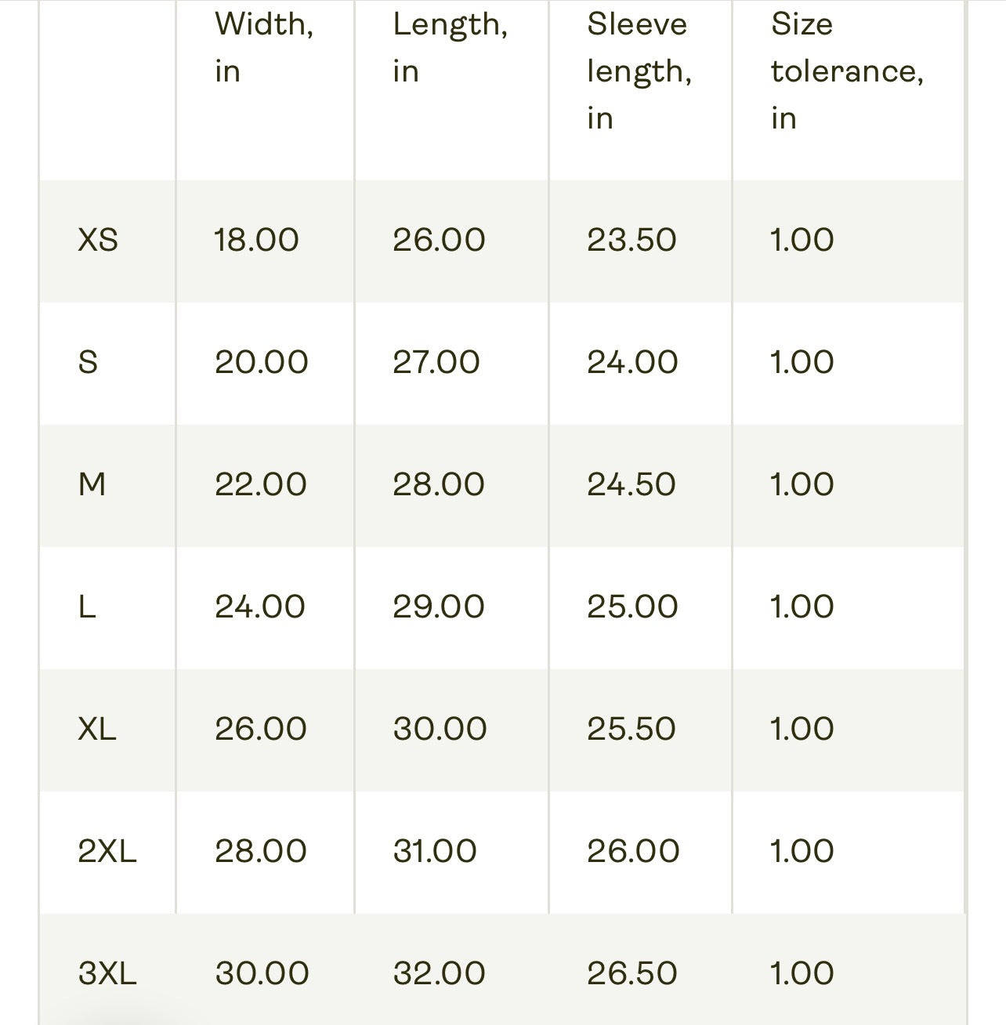Image resolution: width=1006 pixels, height=1025 pixels.
Task: Click the Width column header
Action: point(264,48)
